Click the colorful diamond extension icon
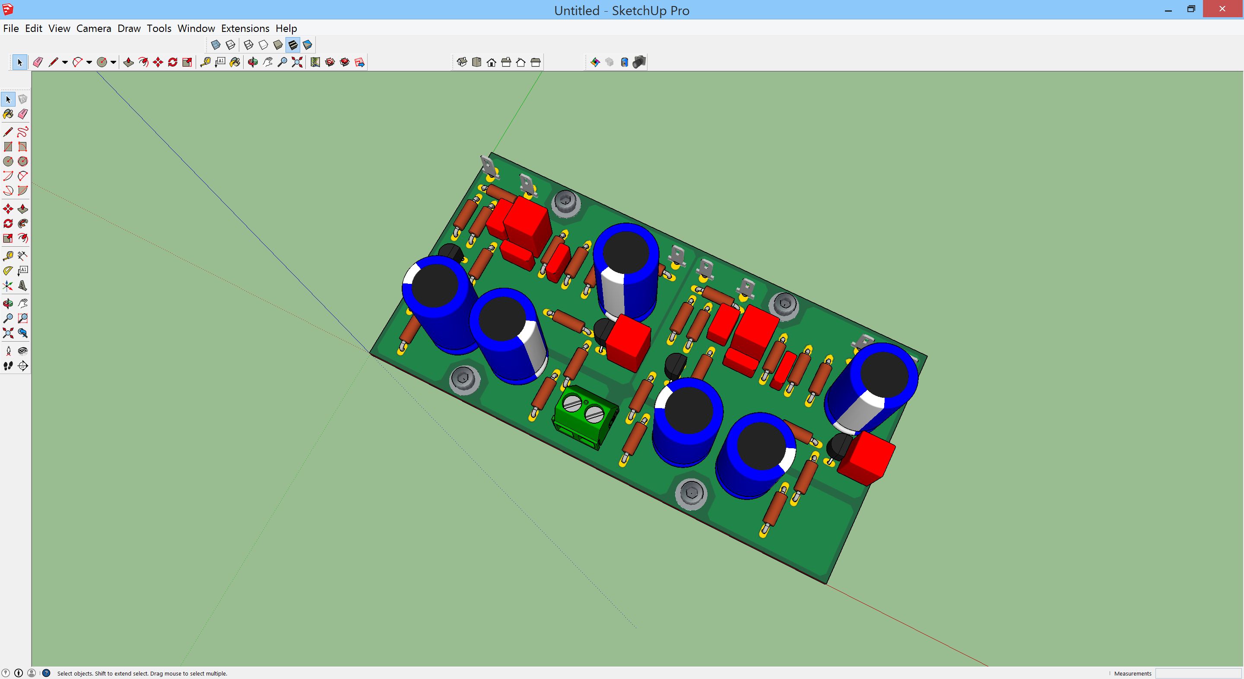Image resolution: width=1244 pixels, height=679 pixels. pyautogui.click(x=595, y=62)
